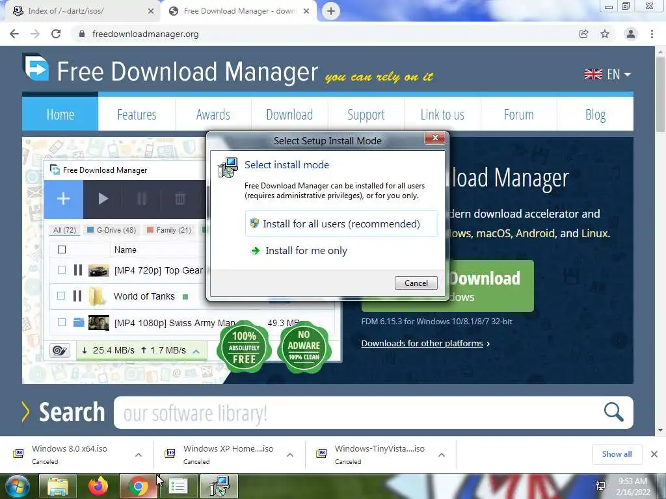The image size is (666, 499).
Task: Click the FDM setup installer taskbar icon
Action: click(x=219, y=486)
